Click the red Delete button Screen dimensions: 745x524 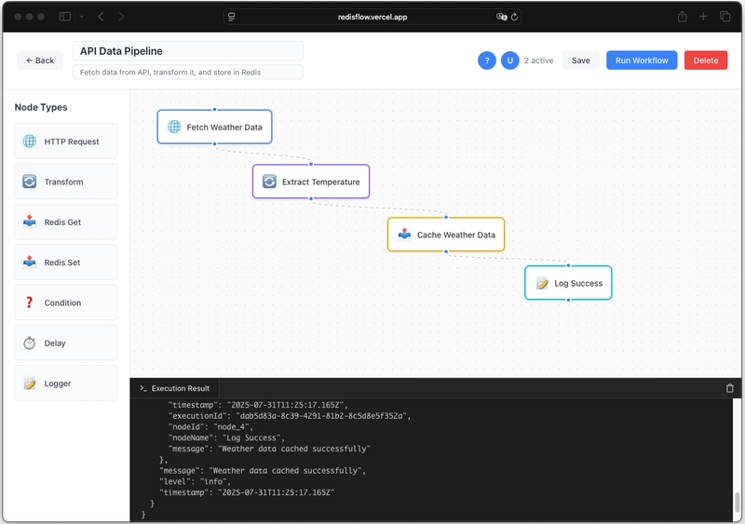point(705,60)
